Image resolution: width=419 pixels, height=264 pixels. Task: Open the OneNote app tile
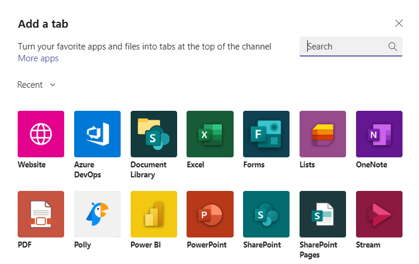tap(379, 134)
